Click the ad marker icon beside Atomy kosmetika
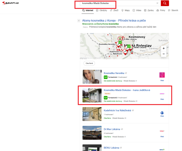182x151 pixels. pyautogui.click(x=79, y=21)
